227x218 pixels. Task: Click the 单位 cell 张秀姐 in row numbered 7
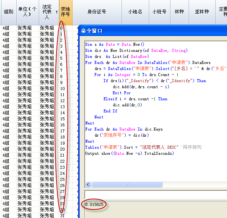click(x=28, y=70)
